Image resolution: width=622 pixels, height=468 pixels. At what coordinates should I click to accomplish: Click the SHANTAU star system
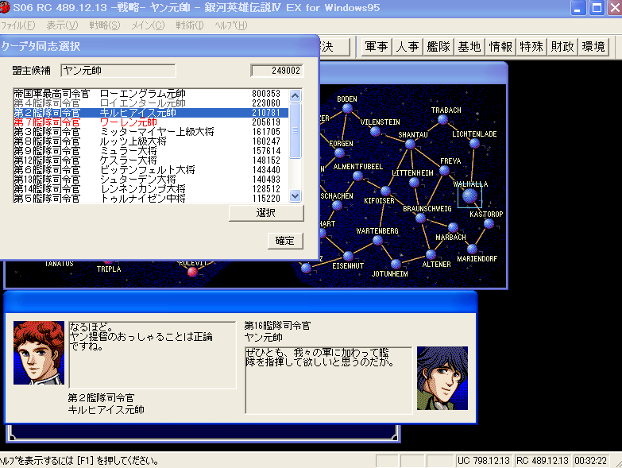point(410,144)
